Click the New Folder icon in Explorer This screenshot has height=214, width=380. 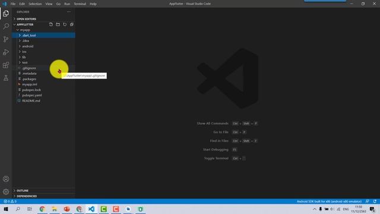click(58, 24)
